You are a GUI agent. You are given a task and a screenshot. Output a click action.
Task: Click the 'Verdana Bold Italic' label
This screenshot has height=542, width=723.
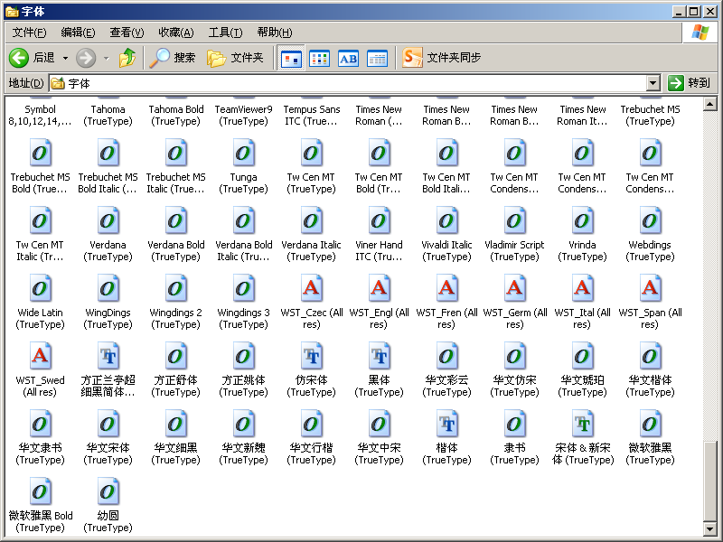tap(243, 251)
